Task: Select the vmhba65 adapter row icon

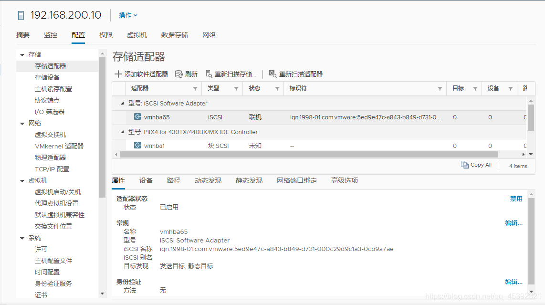Action: pos(137,117)
